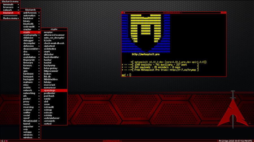The height and width of the screenshot is (142, 254).
Task: Expand the fluxbox menu submenu
Action: coord(10,18)
